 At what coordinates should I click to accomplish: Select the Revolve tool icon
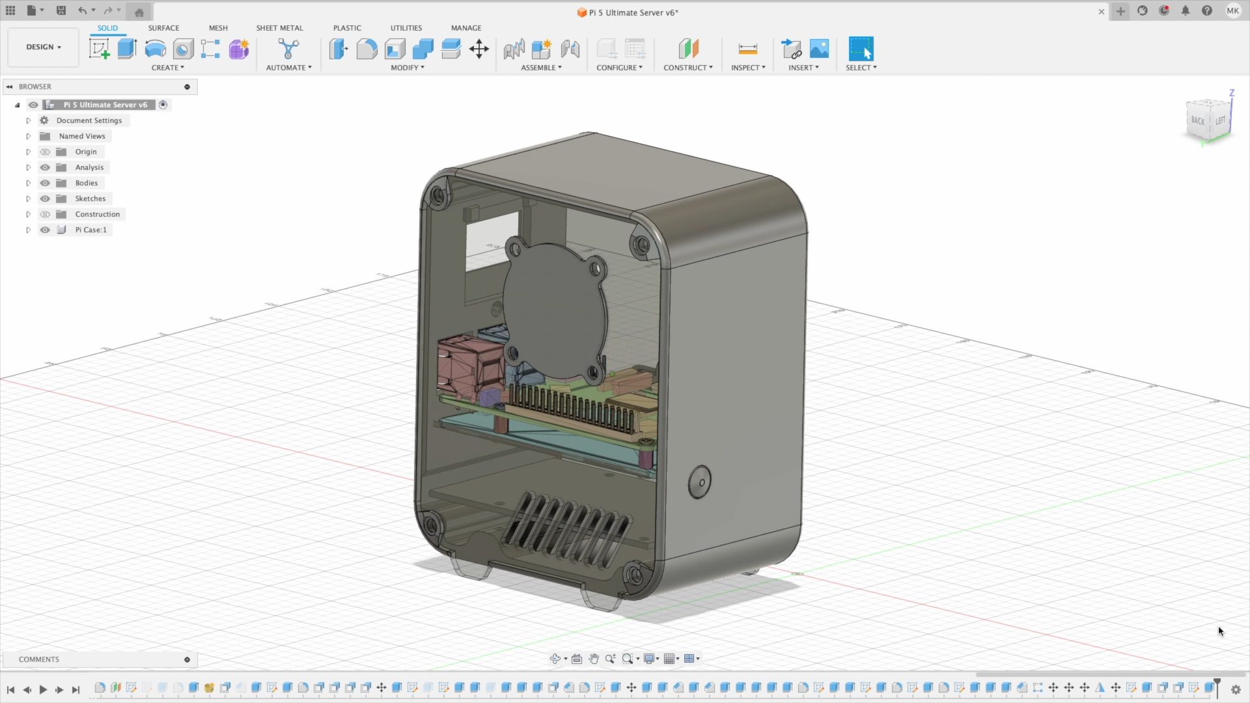(x=155, y=49)
